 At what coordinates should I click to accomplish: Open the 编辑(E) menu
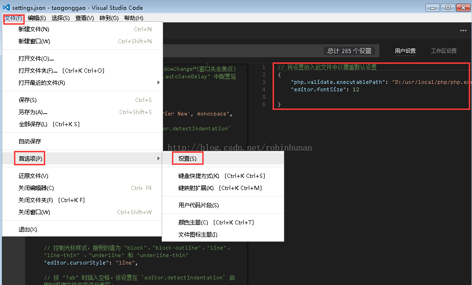tap(37, 18)
